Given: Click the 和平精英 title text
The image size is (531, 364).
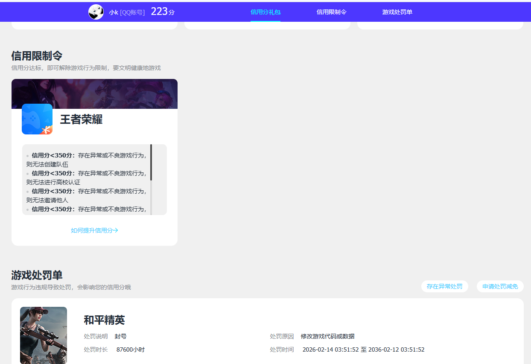Looking at the screenshot, I should coord(104,320).
